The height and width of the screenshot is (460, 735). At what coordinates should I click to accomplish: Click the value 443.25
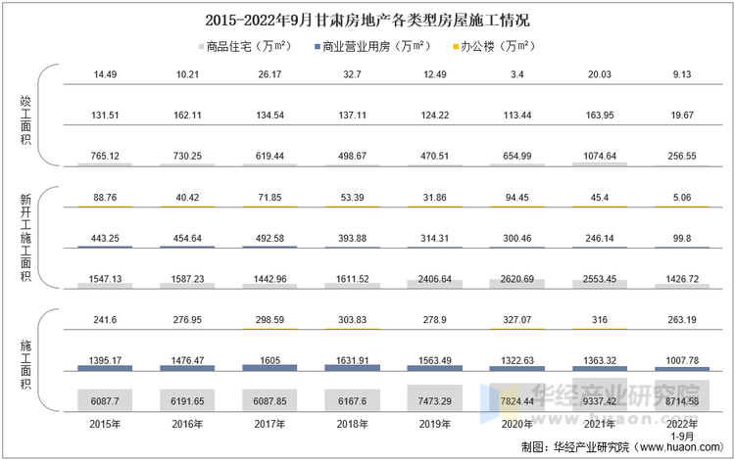coord(105,238)
